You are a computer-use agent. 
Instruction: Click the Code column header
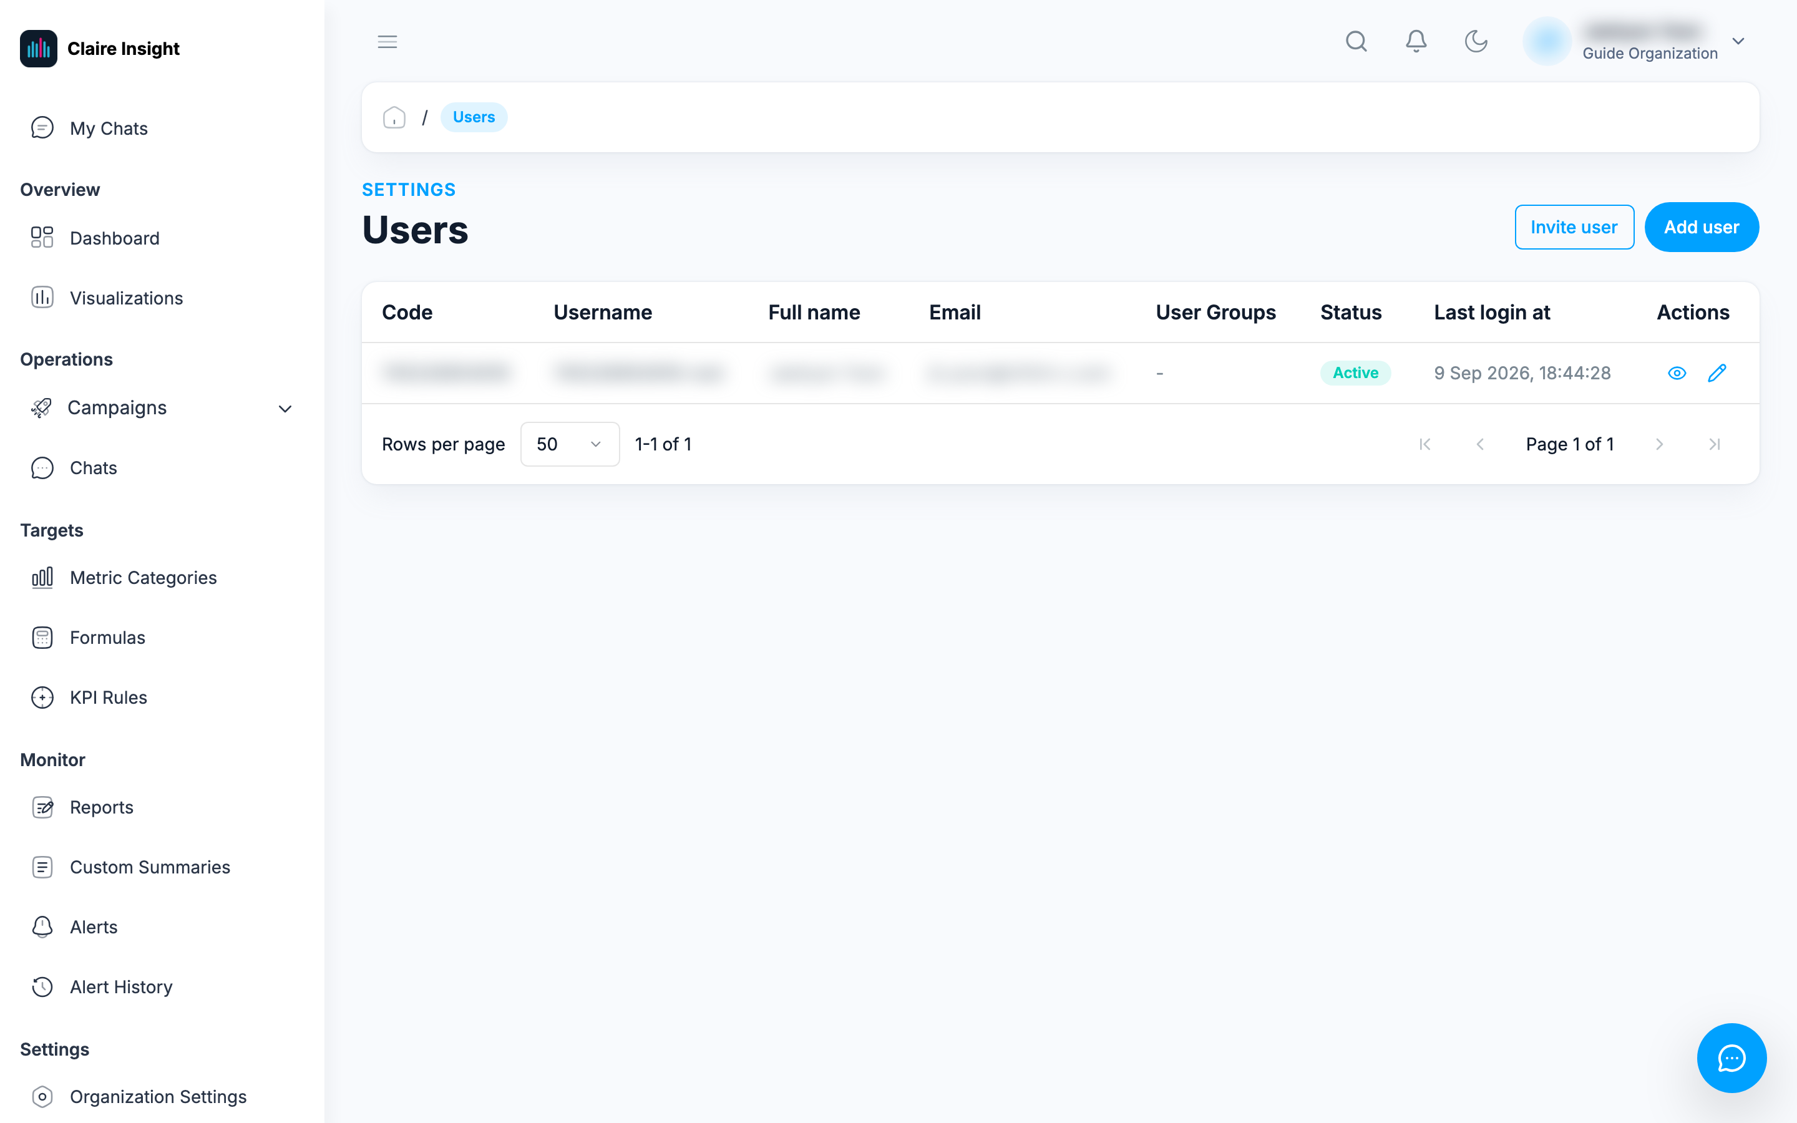click(407, 313)
